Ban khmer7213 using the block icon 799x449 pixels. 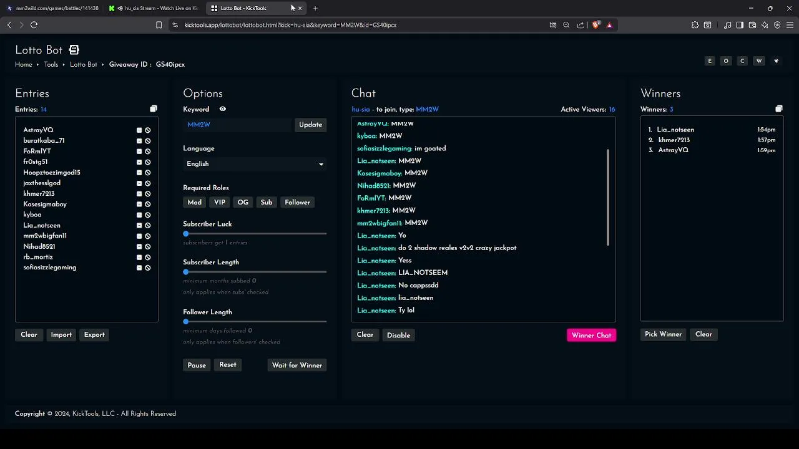pyautogui.click(x=148, y=194)
